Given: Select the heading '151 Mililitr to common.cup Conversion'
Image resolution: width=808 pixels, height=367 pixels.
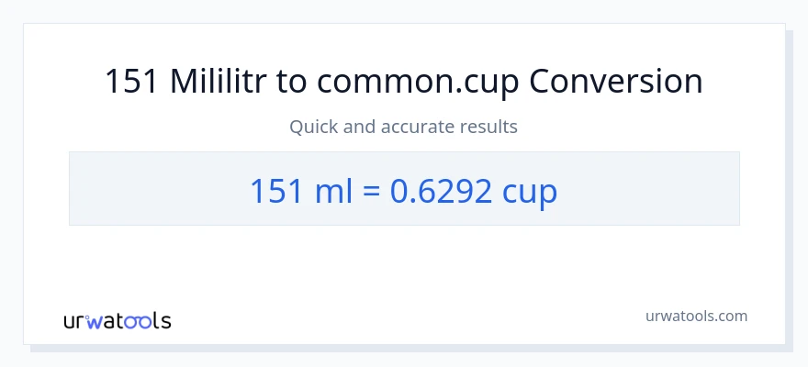Looking at the screenshot, I should (404, 82).
